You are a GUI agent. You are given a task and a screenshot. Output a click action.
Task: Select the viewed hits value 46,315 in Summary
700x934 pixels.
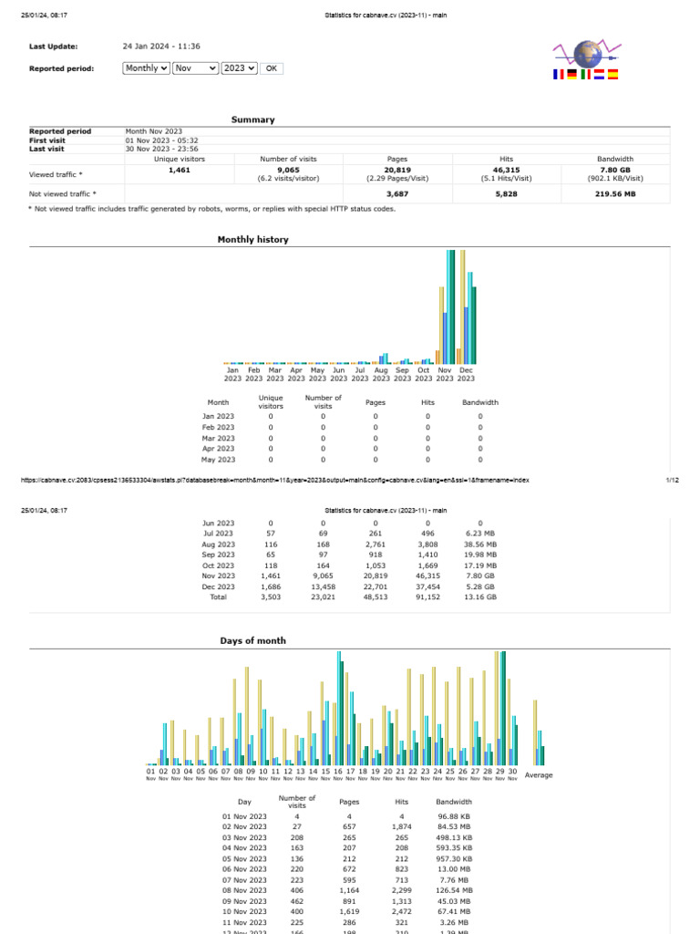pyautogui.click(x=506, y=170)
